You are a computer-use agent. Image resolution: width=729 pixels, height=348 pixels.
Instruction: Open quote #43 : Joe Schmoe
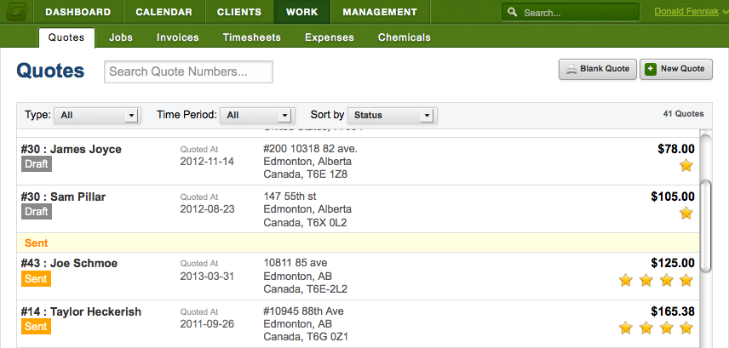pyautogui.click(x=69, y=264)
